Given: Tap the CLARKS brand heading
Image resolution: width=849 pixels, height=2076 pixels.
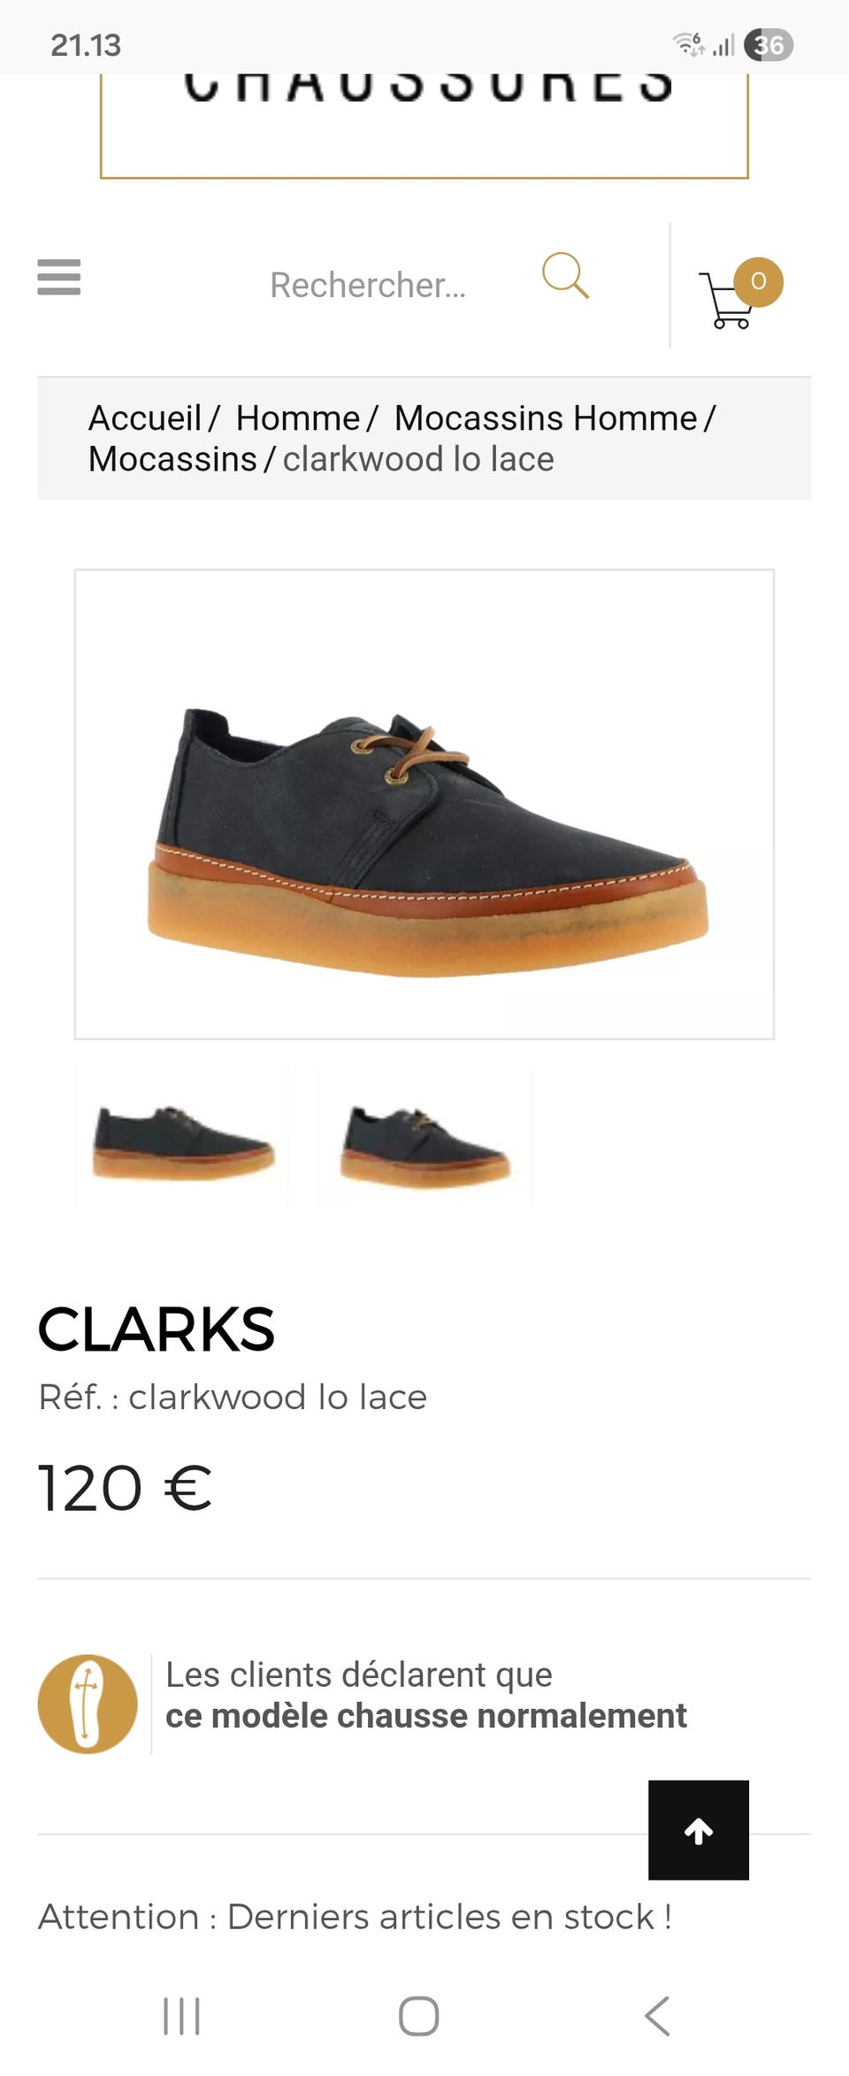Looking at the screenshot, I should (157, 1329).
